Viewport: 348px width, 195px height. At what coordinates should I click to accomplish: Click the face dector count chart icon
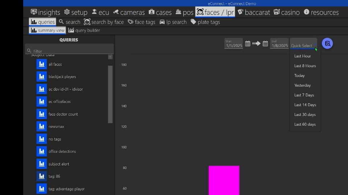[x=41, y=114]
